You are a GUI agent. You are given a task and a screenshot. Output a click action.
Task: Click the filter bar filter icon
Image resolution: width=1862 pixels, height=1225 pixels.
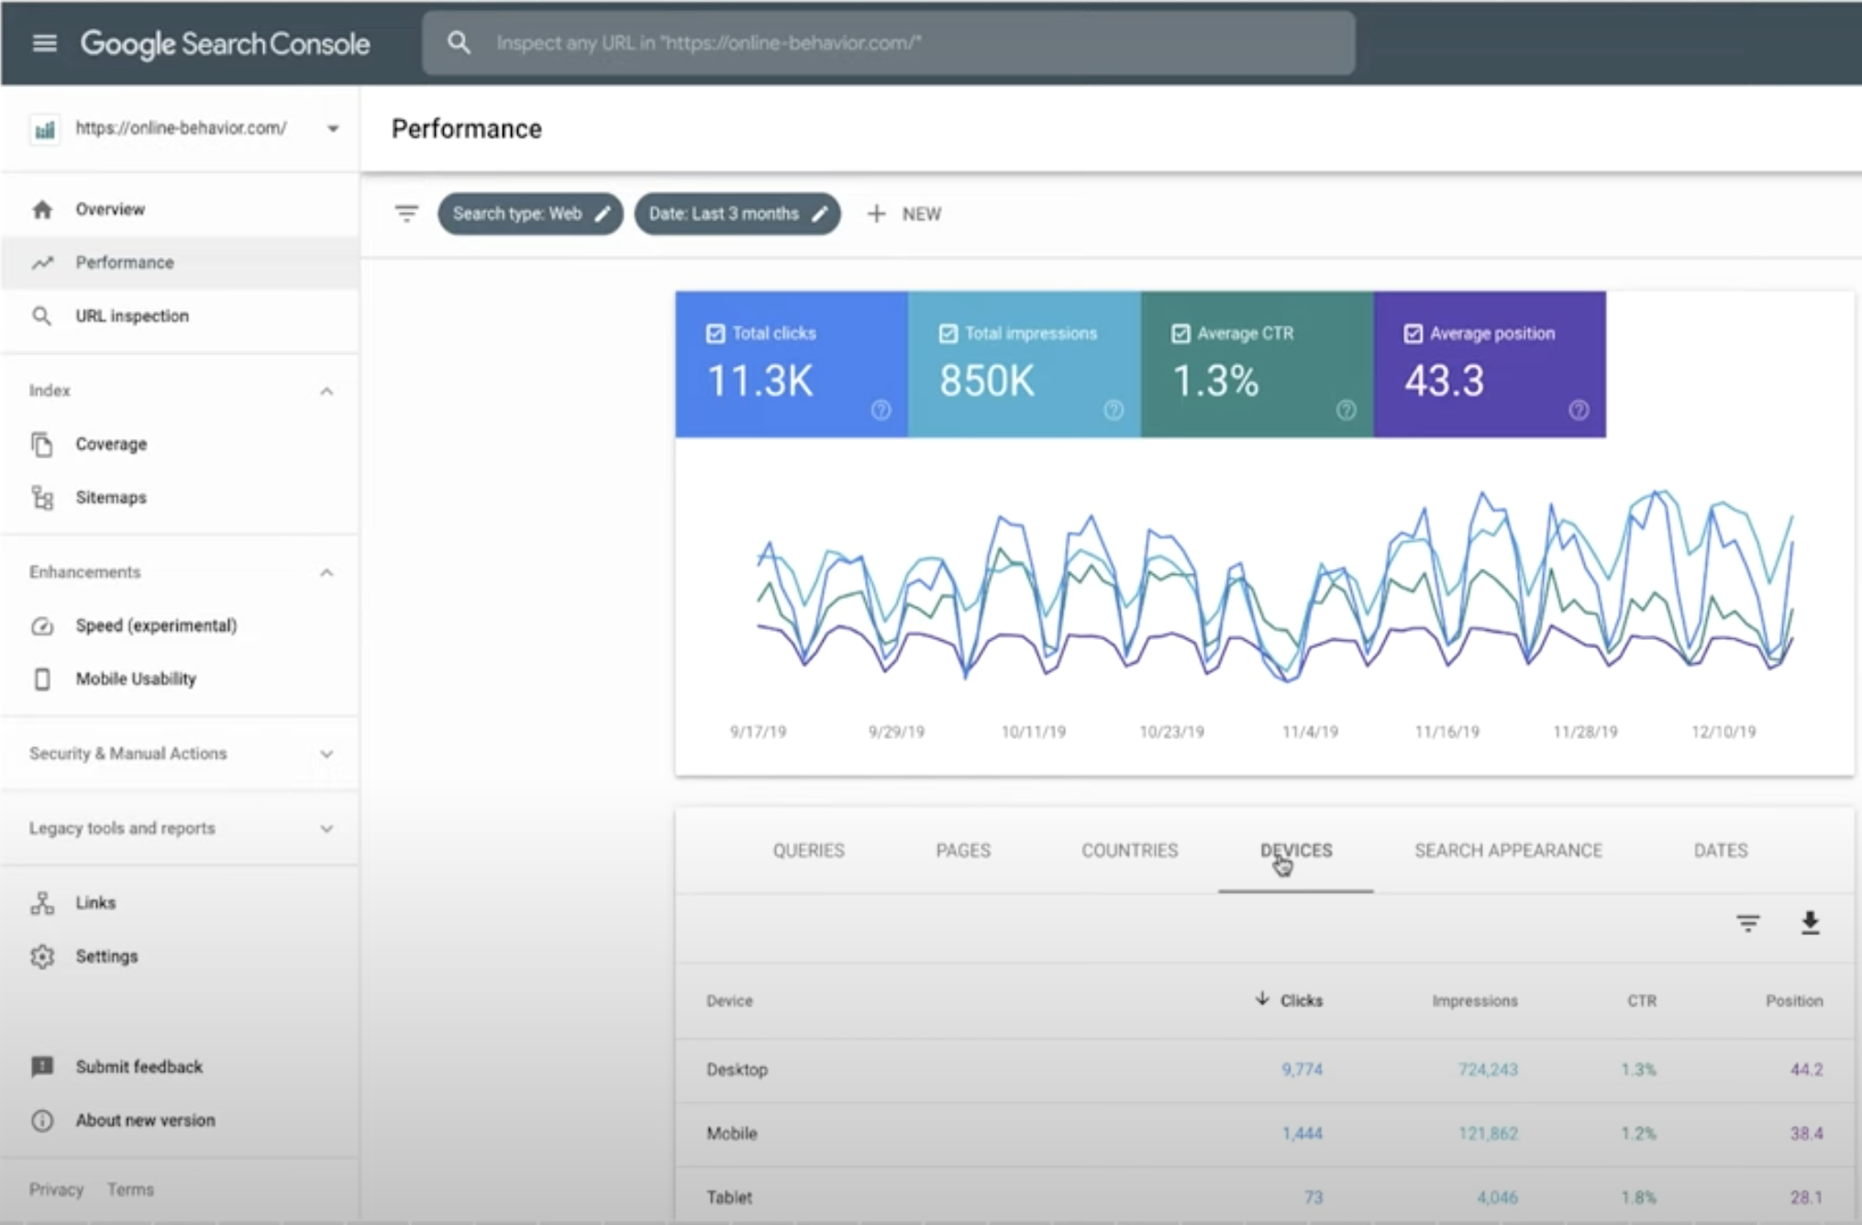point(406,214)
